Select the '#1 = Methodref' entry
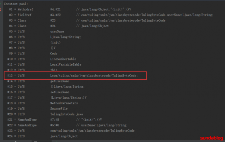225x142 pixels. click(x=21, y=9)
